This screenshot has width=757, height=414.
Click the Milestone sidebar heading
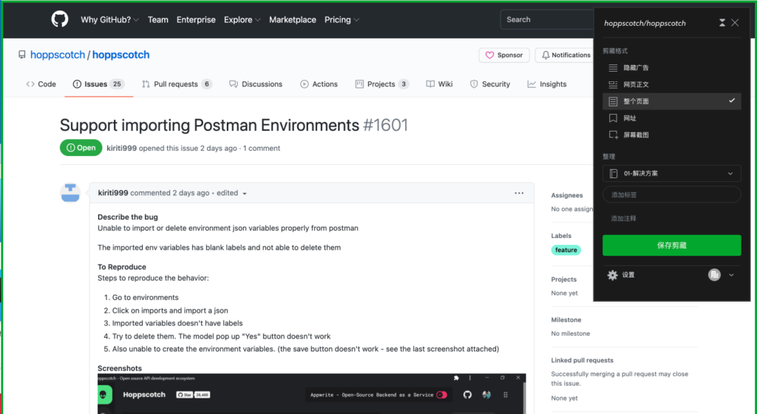[566, 320]
